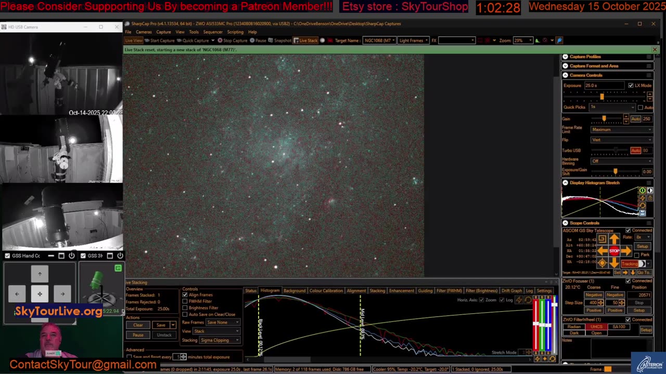Click the Clear button in Live Stacking actions
666x374 pixels.
tap(138, 325)
